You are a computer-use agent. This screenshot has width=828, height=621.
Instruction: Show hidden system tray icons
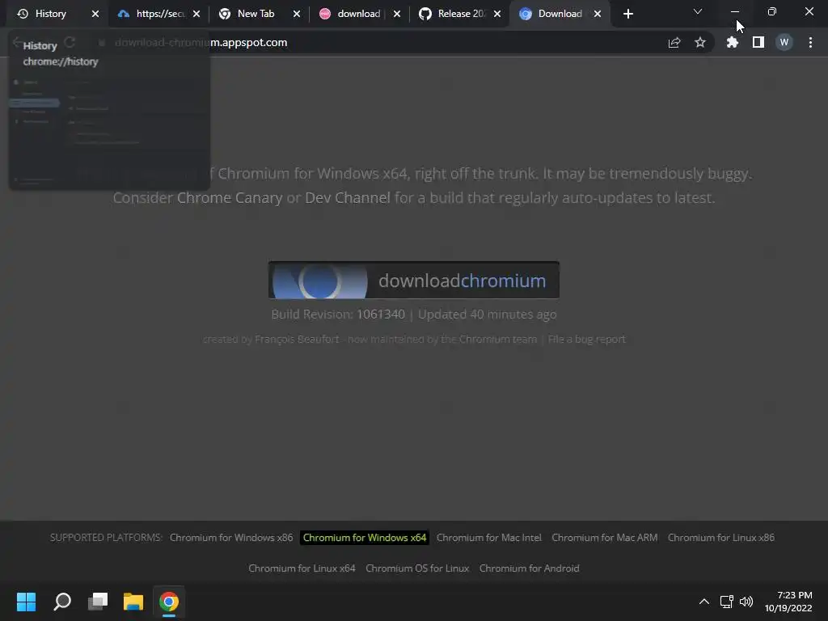click(x=704, y=602)
